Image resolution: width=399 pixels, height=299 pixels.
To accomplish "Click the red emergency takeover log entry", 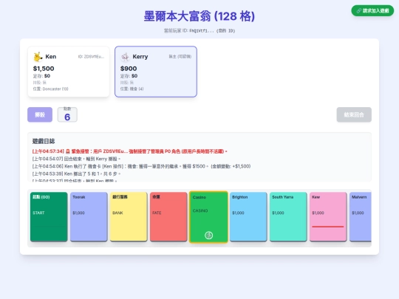I will tap(129, 151).
